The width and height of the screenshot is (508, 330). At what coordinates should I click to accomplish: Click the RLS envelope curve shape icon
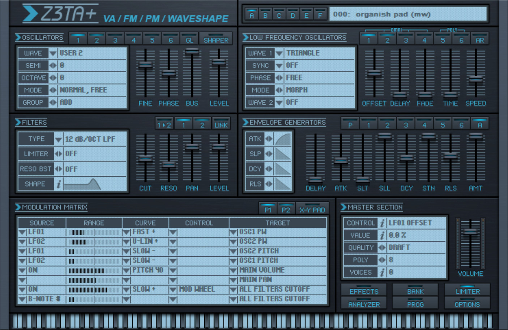[283, 184]
